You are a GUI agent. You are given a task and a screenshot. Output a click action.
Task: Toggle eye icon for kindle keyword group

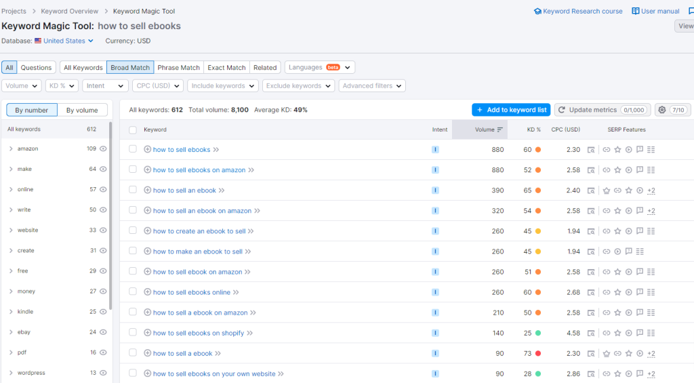(x=103, y=312)
